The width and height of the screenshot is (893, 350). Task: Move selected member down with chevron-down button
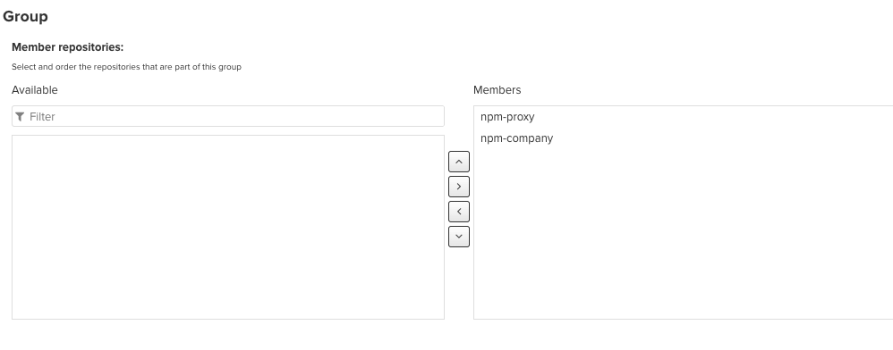click(x=458, y=237)
